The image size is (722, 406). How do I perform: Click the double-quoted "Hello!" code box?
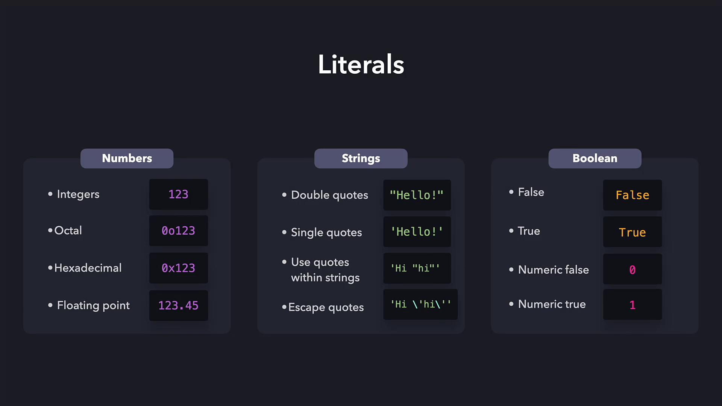pyautogui.click(x=417, y=195)
